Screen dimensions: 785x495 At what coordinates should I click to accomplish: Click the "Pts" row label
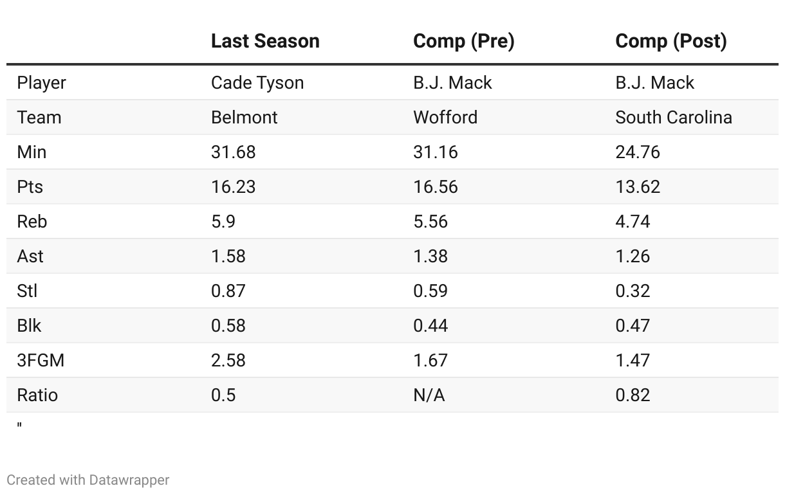(x=30, y=187)
